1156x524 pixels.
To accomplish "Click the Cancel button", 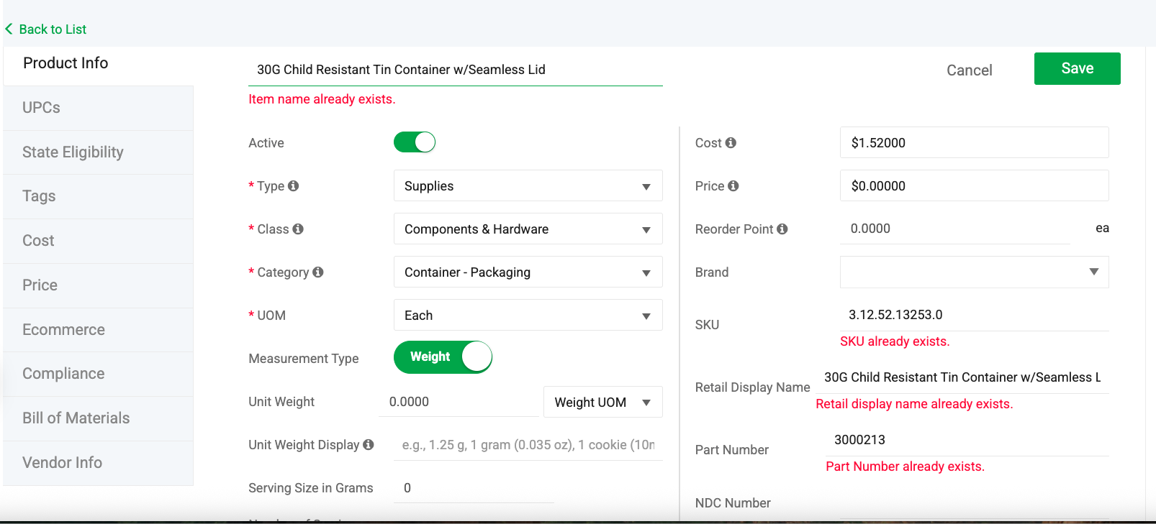I will [969, 70].
